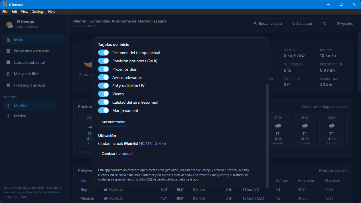This screenshot has width=361, height=203.
Task: Select the México favorite
Action: [30, 116]
